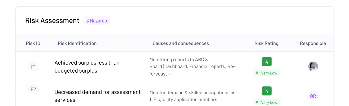The height and width of the screenshot is (106, 349).
Task: Open the responsible person avatar for F1
Action: coord(313,67)
